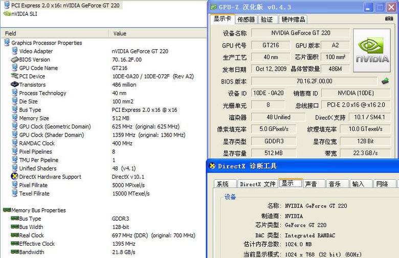Click the Die Size row icon
Viewport: 399px width, 258px height.
[x=15, y=101]
